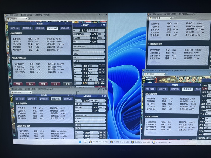Increase 体质 186 with plus button

[100, 66]
